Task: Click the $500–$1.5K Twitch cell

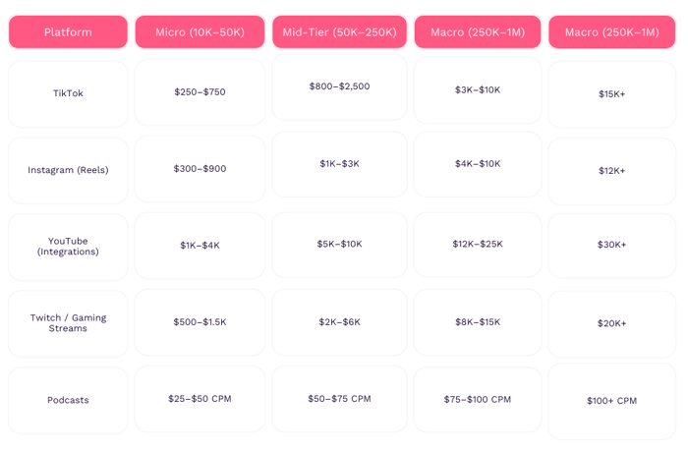Action: coord(200,322)
